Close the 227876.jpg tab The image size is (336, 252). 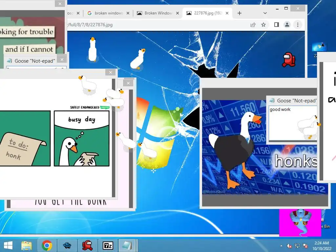coord(227,13)
